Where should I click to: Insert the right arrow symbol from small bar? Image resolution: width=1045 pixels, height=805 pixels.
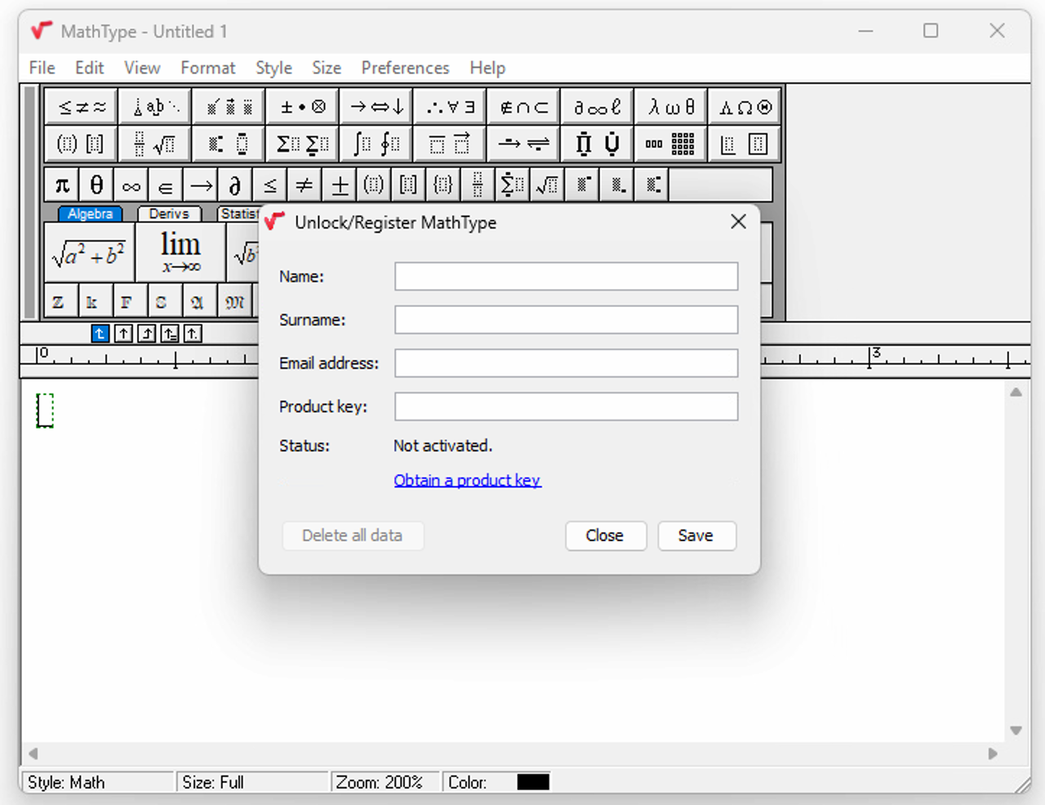tap(201, 185)
